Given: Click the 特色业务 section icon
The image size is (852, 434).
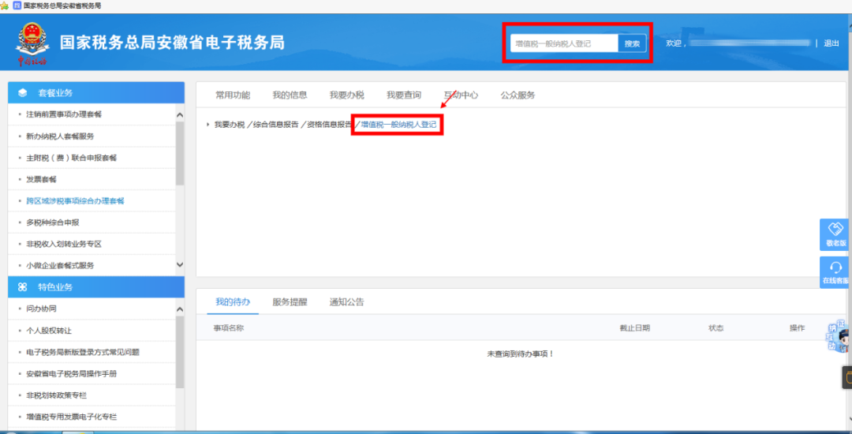Looking at the screenshot, I should click(x=23, y=286).
